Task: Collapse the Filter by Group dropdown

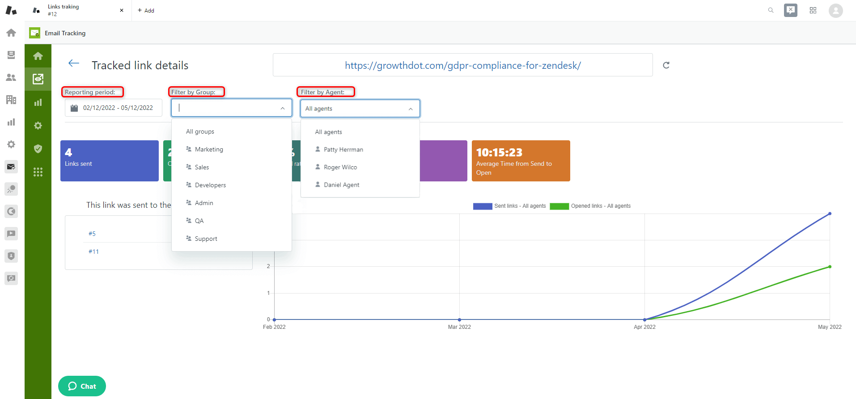Action: pos(283,108)
